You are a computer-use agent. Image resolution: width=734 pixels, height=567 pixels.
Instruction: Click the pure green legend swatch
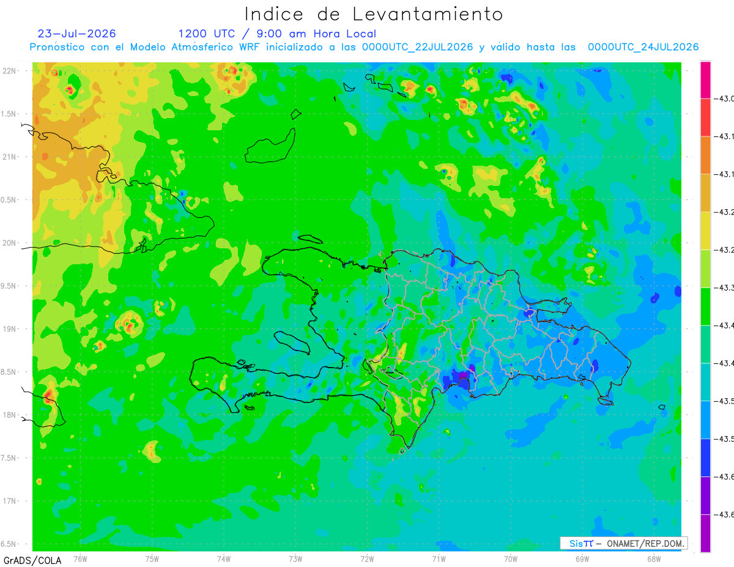pos(705,306)
